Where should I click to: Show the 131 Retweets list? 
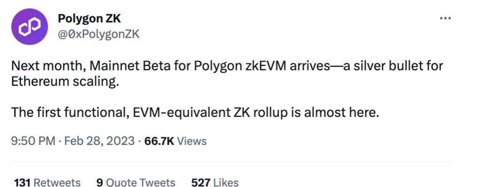click(47, 182)
